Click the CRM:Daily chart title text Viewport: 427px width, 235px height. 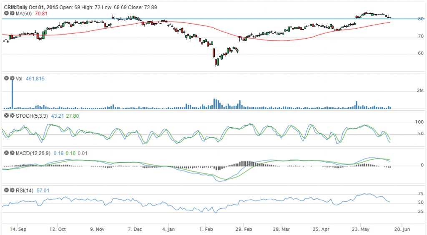pyautogui.click(x=16, y=7)
